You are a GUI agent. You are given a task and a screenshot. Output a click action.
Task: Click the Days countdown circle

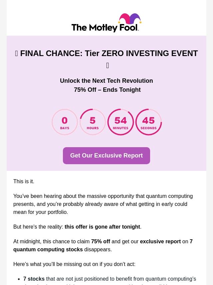[x=65, y=122]
